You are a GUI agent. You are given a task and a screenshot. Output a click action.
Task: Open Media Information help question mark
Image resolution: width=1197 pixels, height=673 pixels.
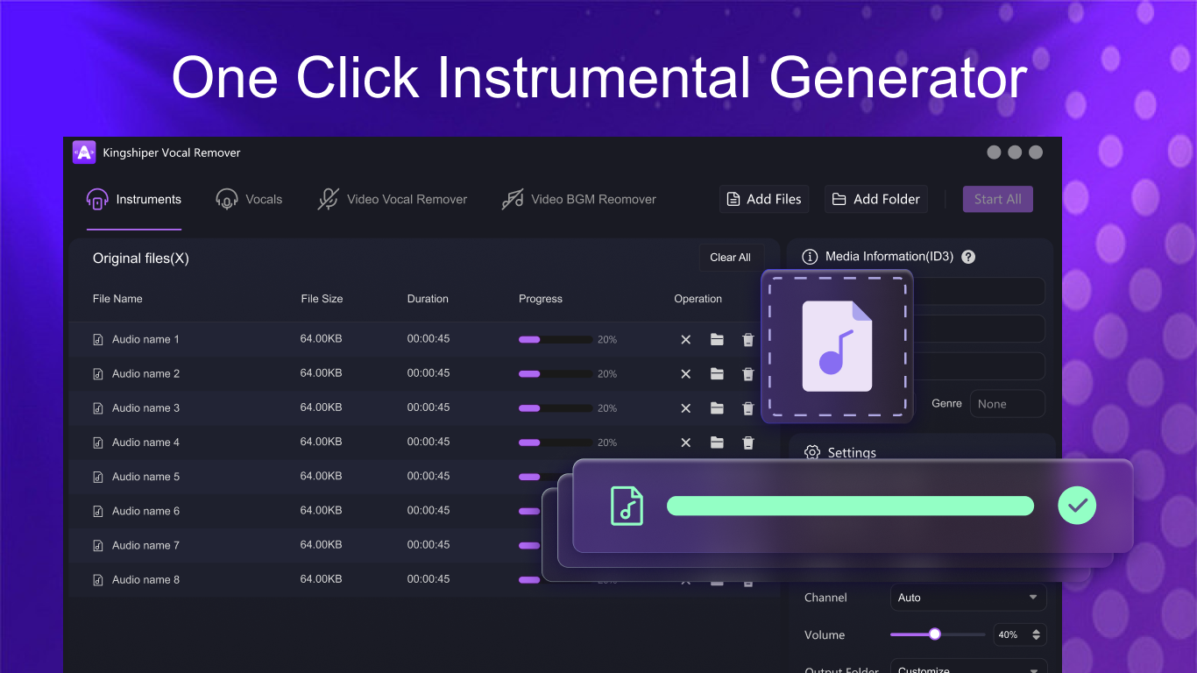pyautogui.click(x=968, y=257)
